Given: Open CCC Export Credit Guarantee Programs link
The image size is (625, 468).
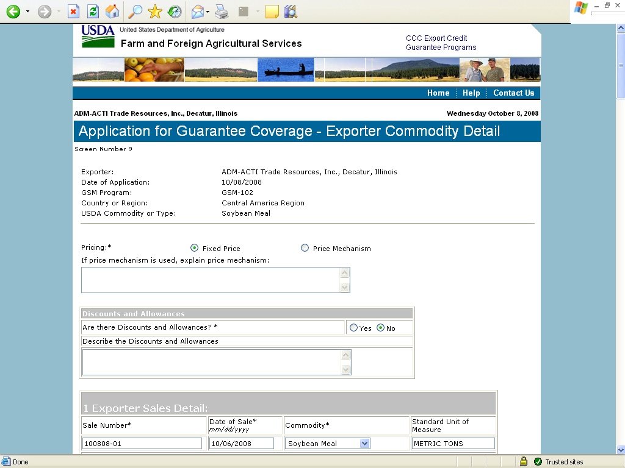Looking at the screenshot, I should click(441, 43).
